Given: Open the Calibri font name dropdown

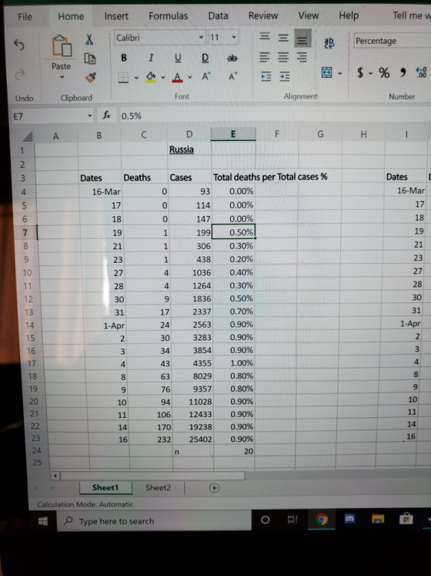Looking at the screenshot, I should pos(201,38).
